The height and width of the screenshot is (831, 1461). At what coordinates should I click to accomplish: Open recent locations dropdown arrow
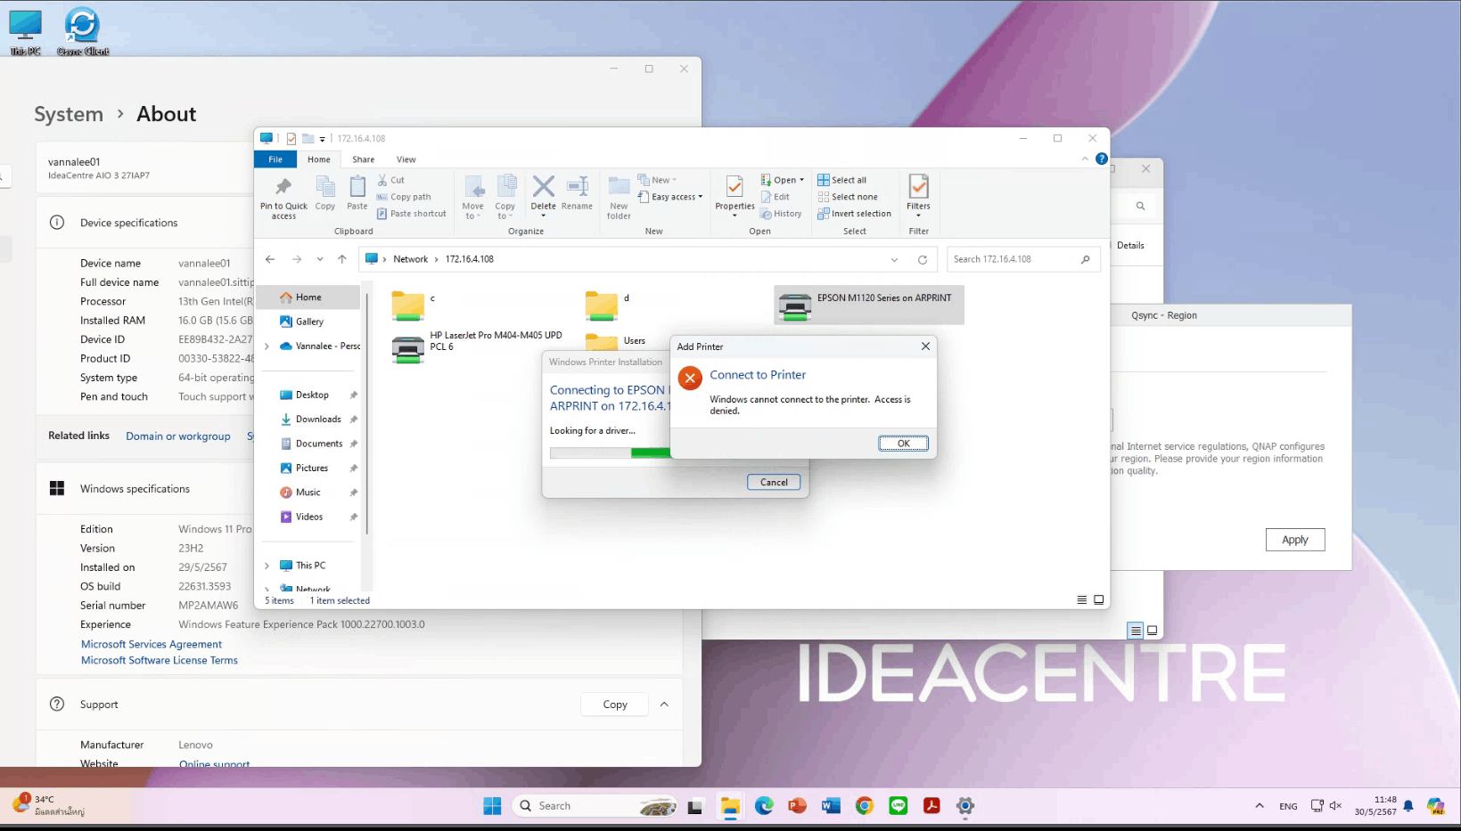(320, 259)
